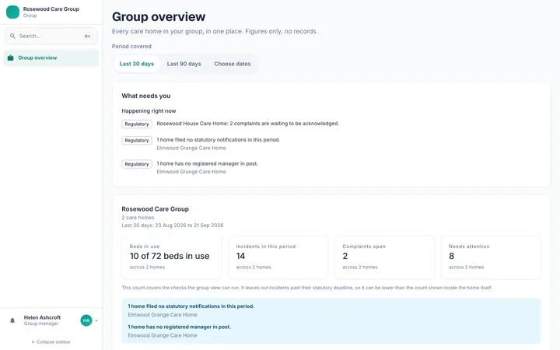This screenshot has width=560, height=350.
Task: Click the 'Period covered' label
Action: pyautogui.click(x=131, y=47)
